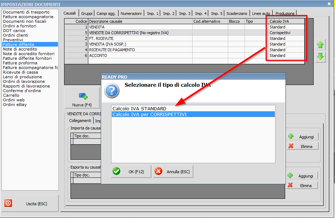Screen dimensions: 335x218
Task: Choose Ricevute di cassa document type
Action: pyautogui.click(x=20, y=72)
